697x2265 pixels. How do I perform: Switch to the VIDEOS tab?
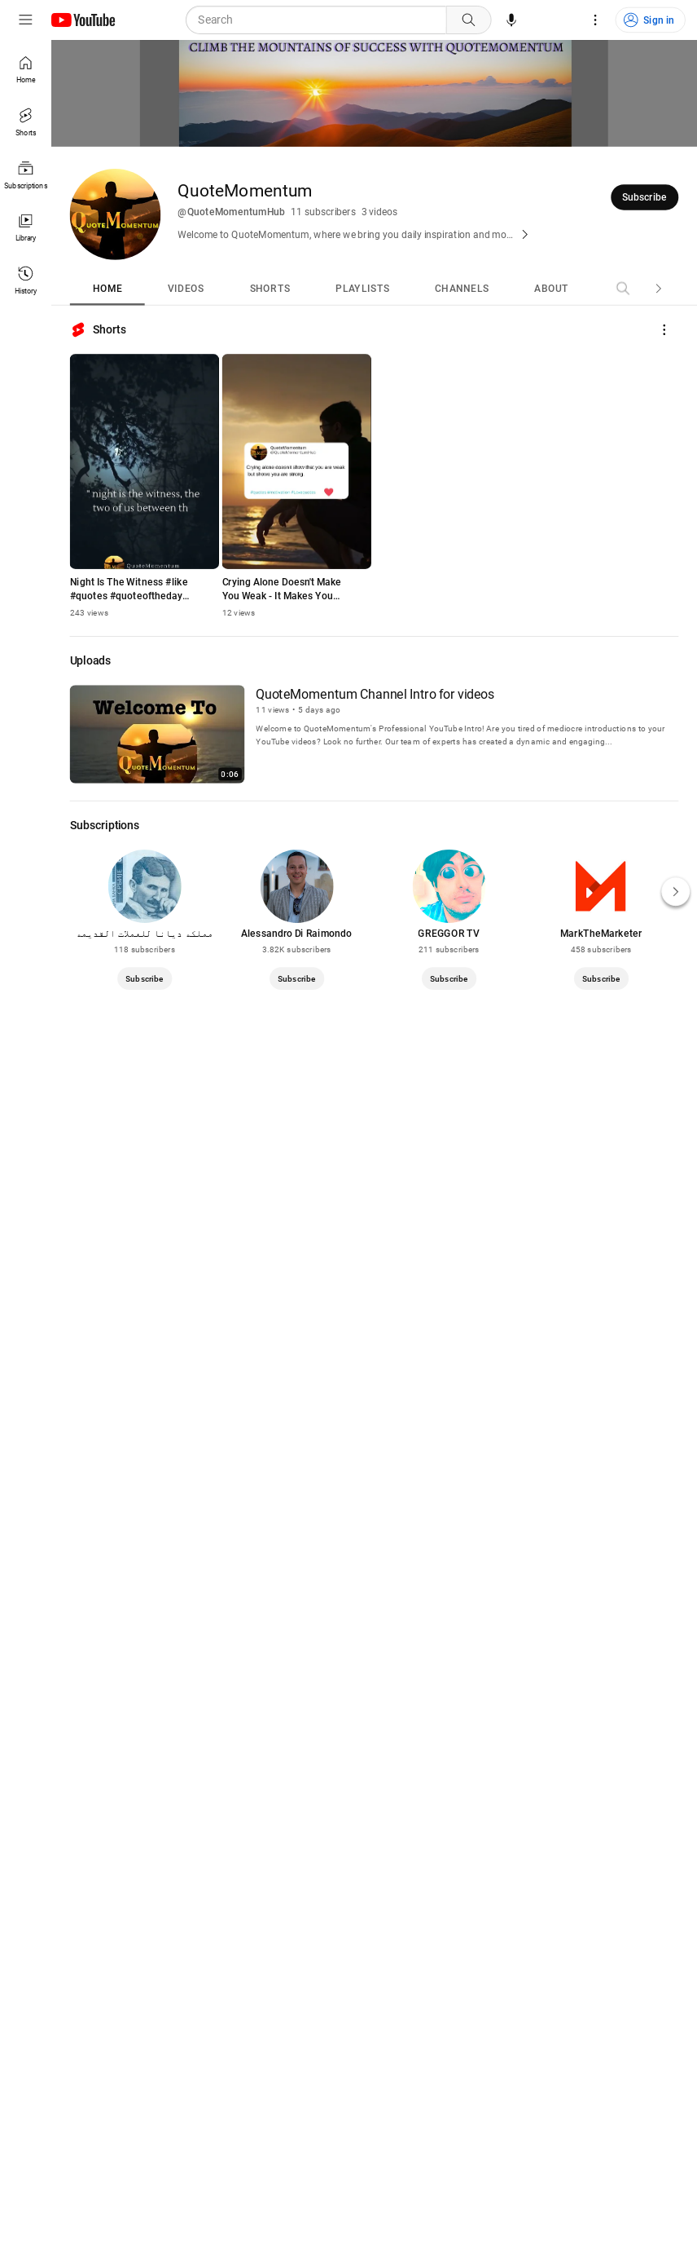(x=186, y=289)
